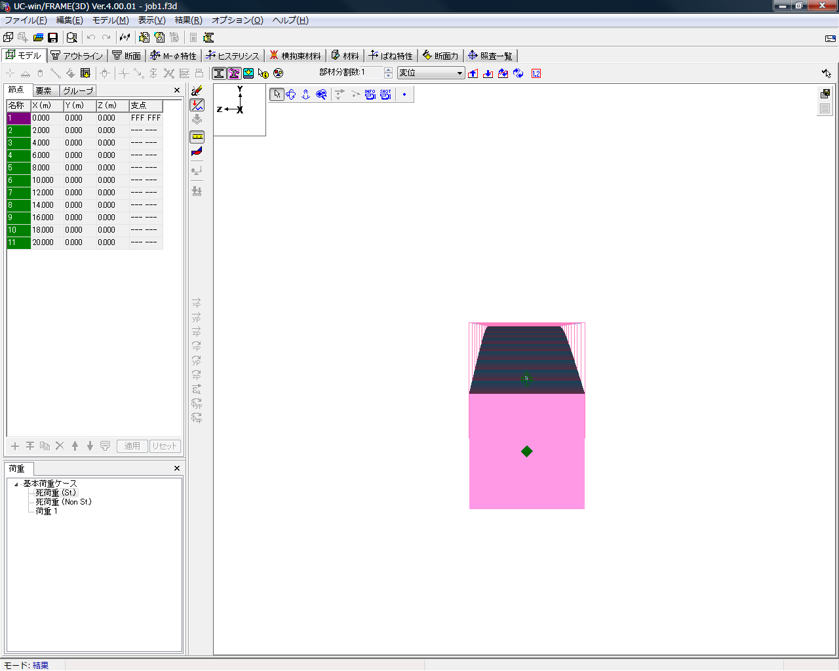Click the print preview icon
This screenshot has width=839, height=671.
pyautogui.click(x=72, y=38)
